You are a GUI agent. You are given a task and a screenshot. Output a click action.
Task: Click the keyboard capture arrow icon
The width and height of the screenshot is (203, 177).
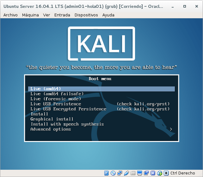tap(166, 173)
